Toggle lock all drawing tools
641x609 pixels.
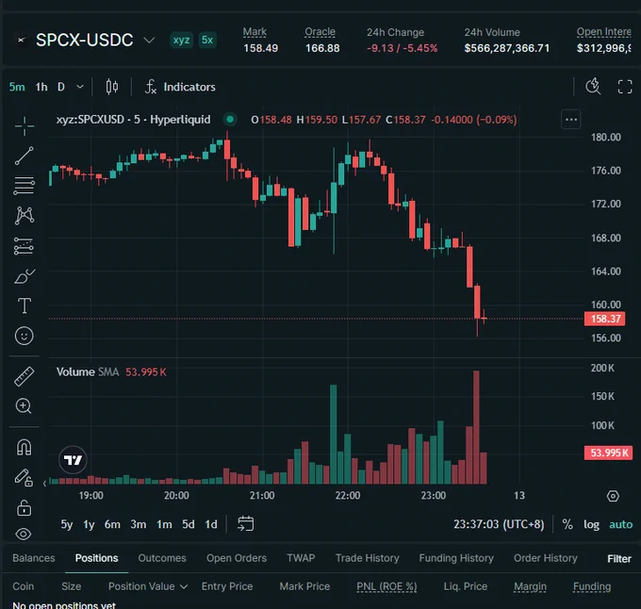click(25, 508)
